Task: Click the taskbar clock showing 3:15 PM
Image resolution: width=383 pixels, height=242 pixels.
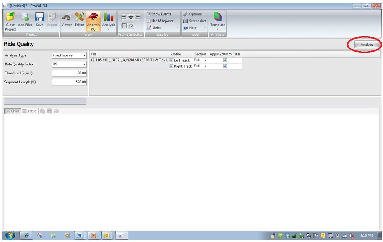Action: pos(367,235)
